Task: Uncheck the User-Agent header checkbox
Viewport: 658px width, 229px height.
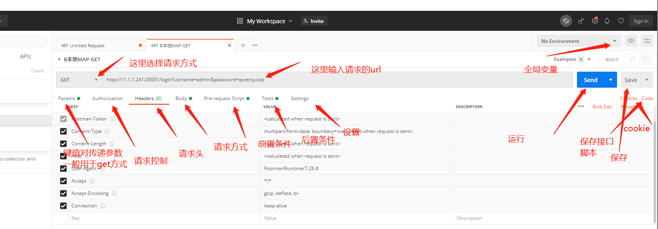Action: coord(63,169)
